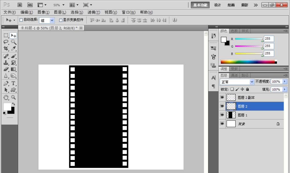Toggle visibility of 图层 2 副本 layer

[222, 97]
